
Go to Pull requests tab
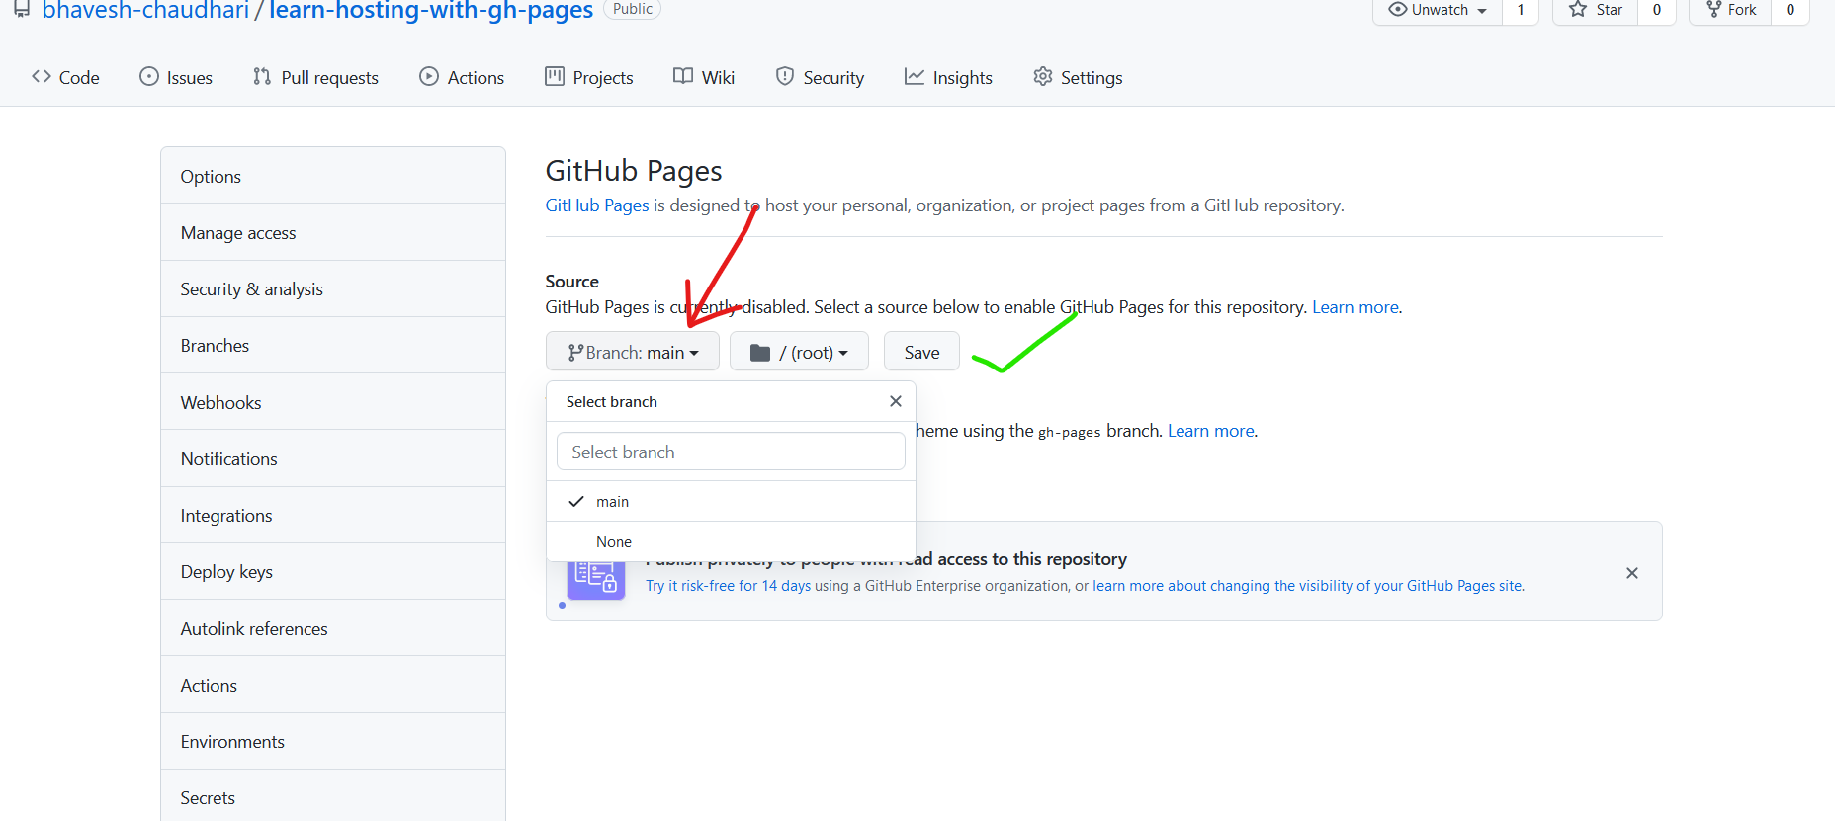click(x=315, y=77)
